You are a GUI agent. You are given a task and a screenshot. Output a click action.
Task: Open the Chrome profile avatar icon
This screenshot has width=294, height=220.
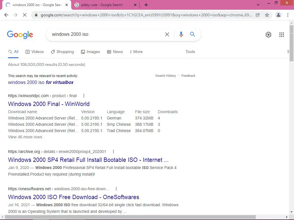click(278, 15)
